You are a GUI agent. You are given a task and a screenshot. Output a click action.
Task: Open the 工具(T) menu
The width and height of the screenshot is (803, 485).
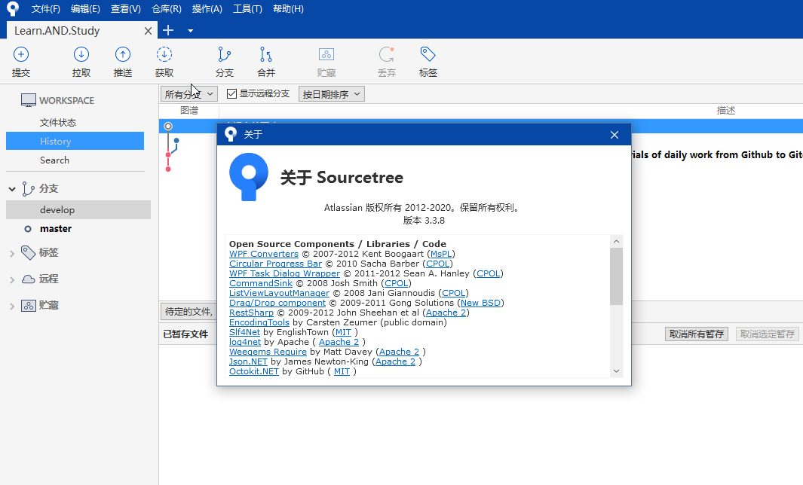point(247,9)
